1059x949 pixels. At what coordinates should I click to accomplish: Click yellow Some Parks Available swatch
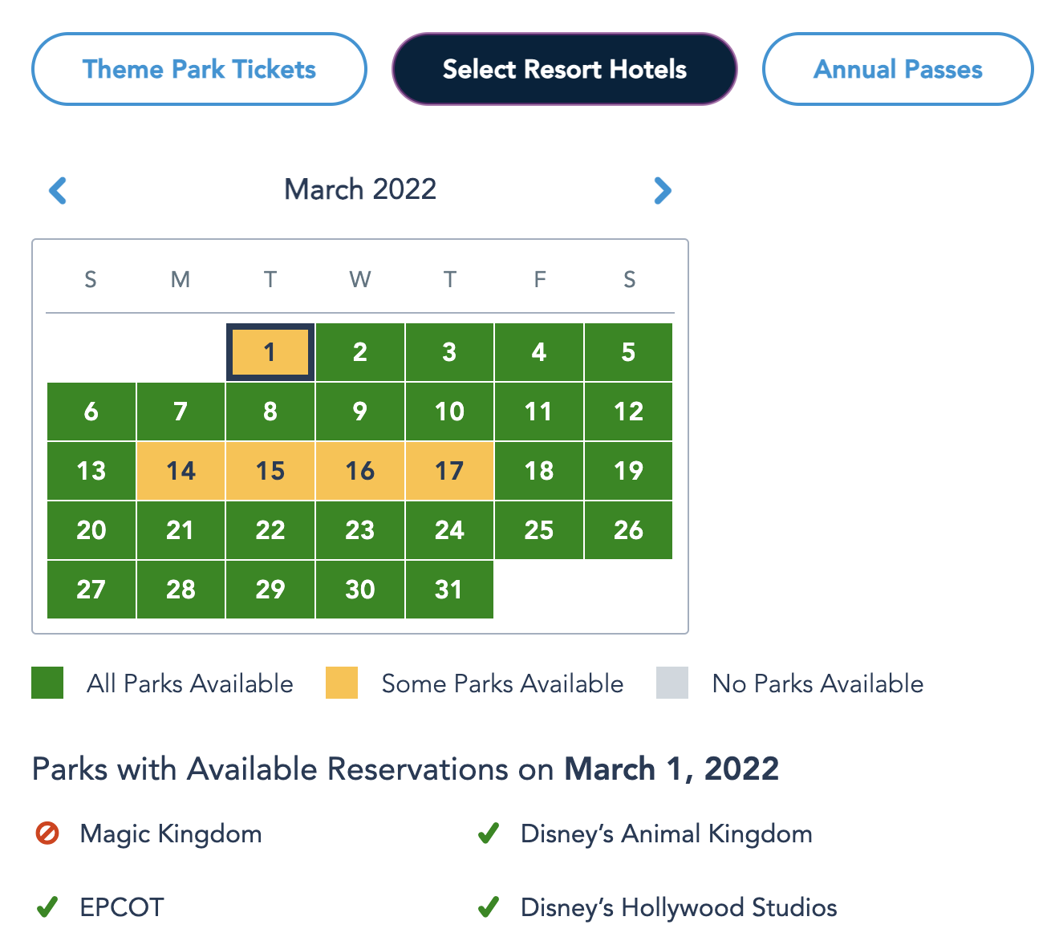click(342, 683)
